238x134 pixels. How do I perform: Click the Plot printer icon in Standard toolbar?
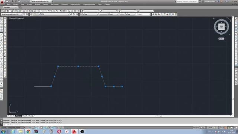12,11
